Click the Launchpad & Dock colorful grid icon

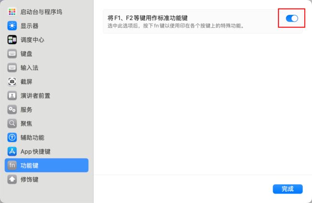[12, 12]
